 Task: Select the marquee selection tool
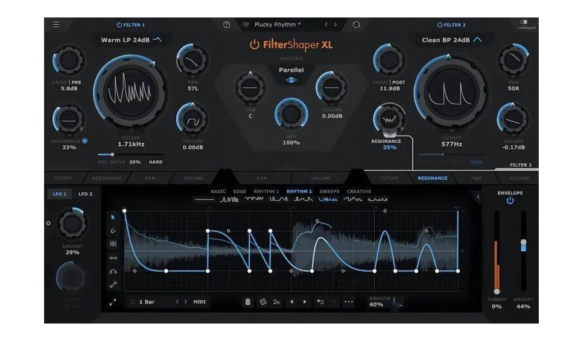(113, 244)
